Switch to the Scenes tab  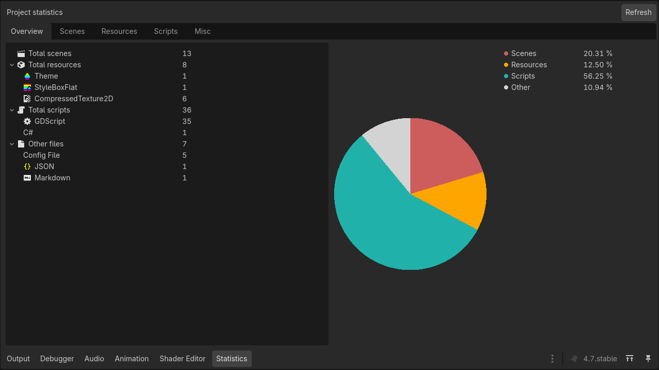pyautogui.click(x=72, y=31)
